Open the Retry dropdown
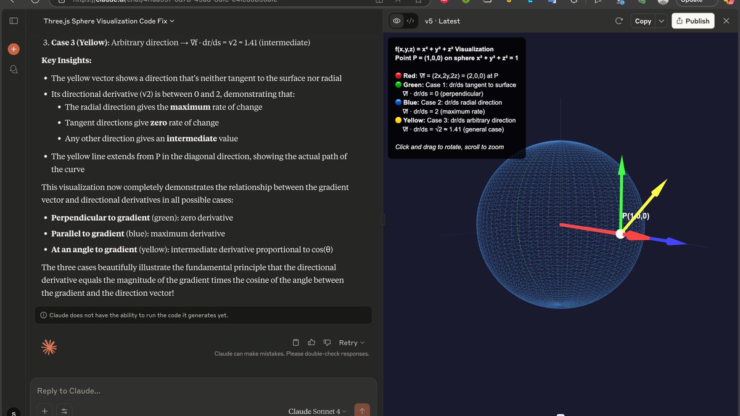The image size is (740, 416). pyautogui.click(x=351, y=343)
